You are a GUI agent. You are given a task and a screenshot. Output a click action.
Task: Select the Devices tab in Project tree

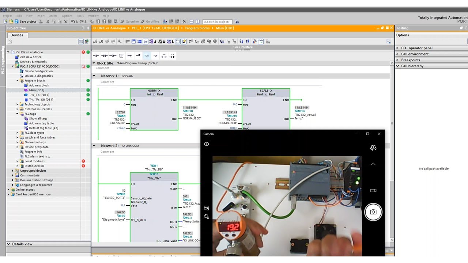click(17, 35)
